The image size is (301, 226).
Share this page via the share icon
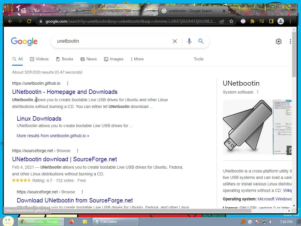pyautogui.click(x=222, y=21)
